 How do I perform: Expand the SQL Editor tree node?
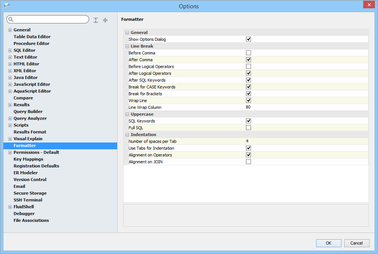click(10, 50)
